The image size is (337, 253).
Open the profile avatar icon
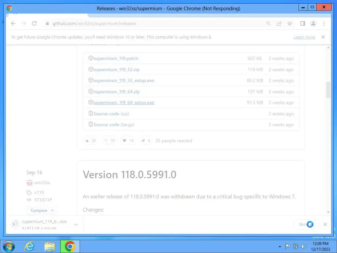coord(313,23)
